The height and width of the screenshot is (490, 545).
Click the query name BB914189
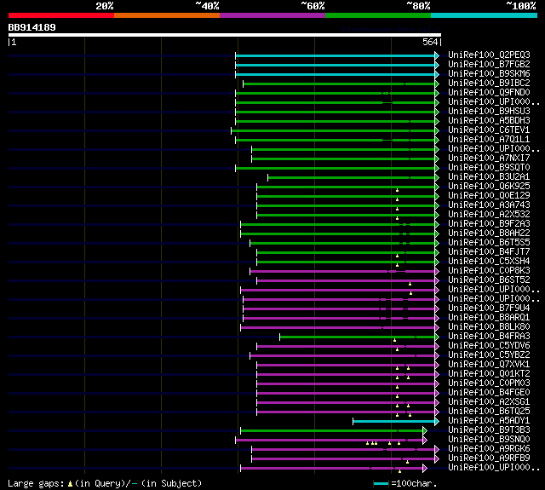[32, 27]
